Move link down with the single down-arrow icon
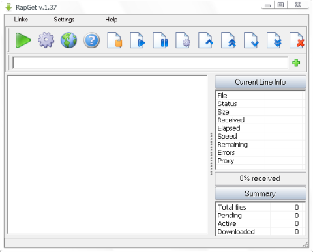This screenshot has width=313, height=252. tap(251, 40)
